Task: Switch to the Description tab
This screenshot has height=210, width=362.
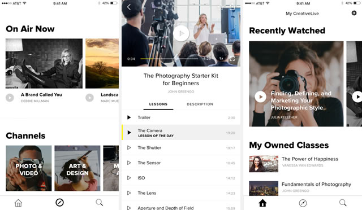Action: (200, 104)
